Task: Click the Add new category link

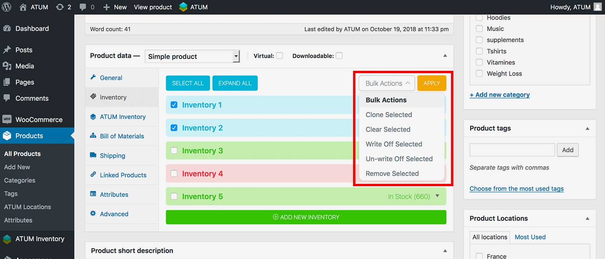Action: click(x=500, y=95)
